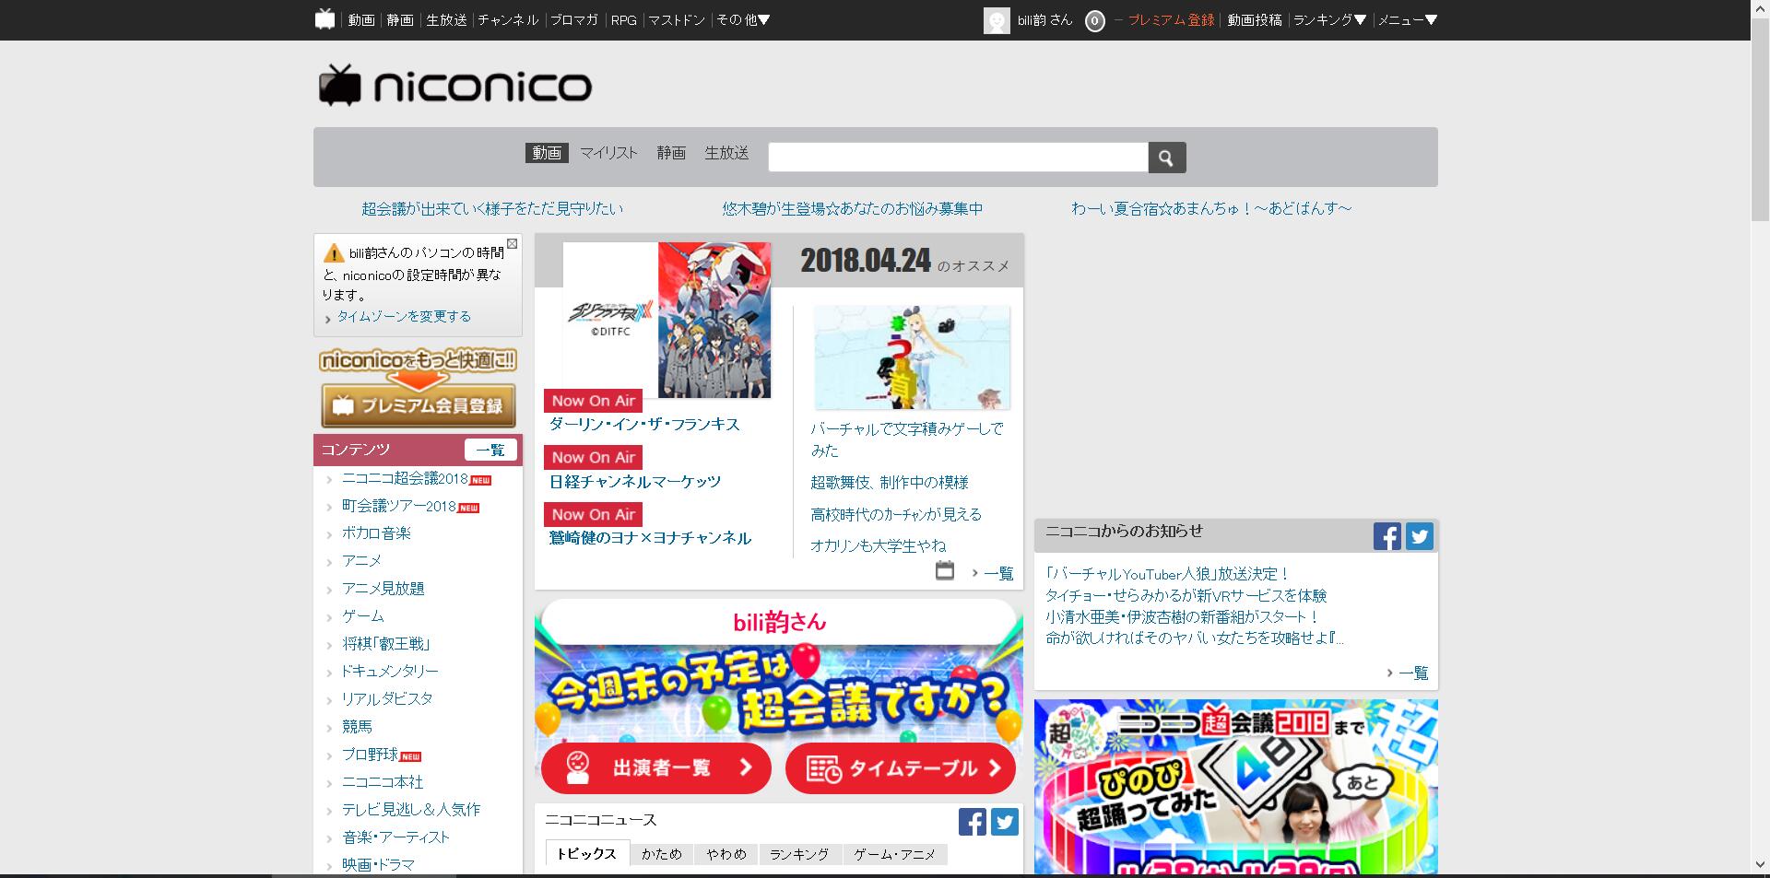Click Twitter icon in ニコニコからのお知らせ panel
The height and width of the screenshot is (878, 1770).
click(1420, 536)
